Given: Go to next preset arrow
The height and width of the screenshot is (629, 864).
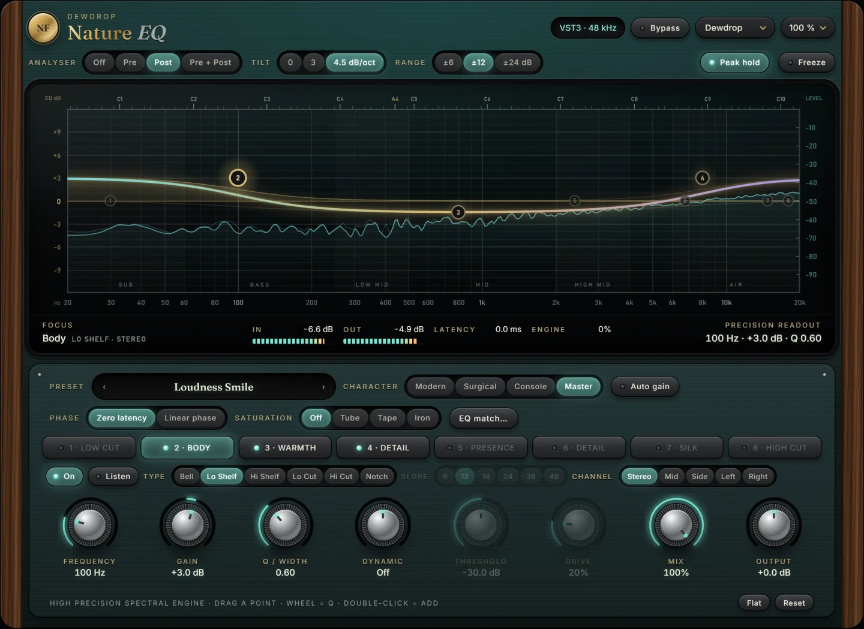Looking at the screenshot, I should pos(323,387).
